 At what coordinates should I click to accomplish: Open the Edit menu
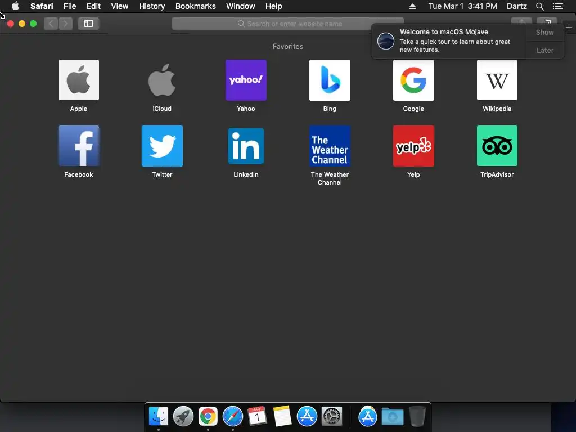(93, 6)
